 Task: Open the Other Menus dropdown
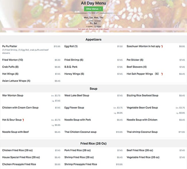coord(93,9)
